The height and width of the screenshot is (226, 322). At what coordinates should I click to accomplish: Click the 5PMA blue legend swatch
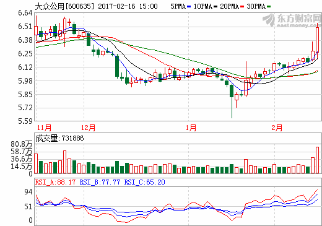coord(189,7)
